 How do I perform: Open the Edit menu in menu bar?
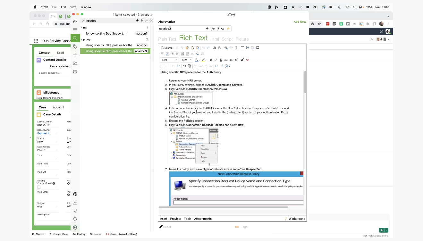coord(63,7)
